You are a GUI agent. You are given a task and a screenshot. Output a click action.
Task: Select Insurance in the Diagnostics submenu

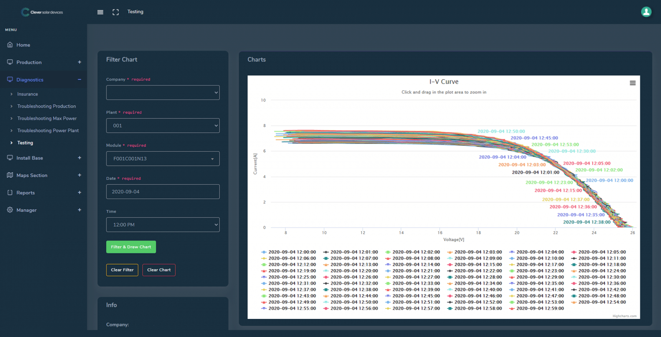27,94
